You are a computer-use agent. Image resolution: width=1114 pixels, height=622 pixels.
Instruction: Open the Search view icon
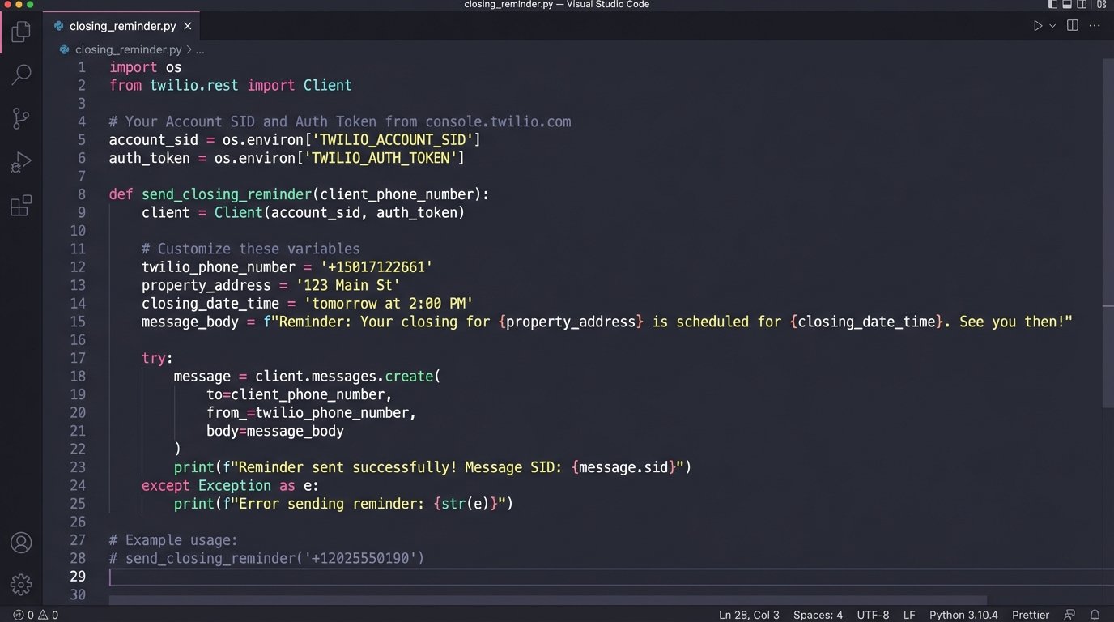tap(21, 75)
